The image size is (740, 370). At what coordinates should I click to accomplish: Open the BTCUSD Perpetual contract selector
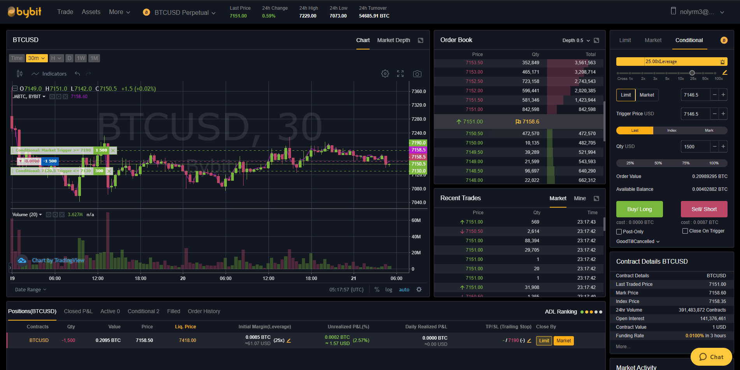tap(179, 12)
